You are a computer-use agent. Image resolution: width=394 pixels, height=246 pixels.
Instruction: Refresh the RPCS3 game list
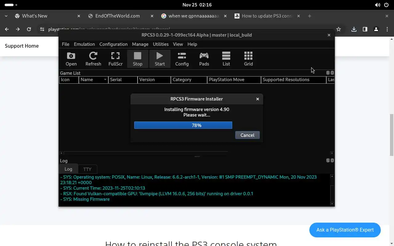point(93,59)
